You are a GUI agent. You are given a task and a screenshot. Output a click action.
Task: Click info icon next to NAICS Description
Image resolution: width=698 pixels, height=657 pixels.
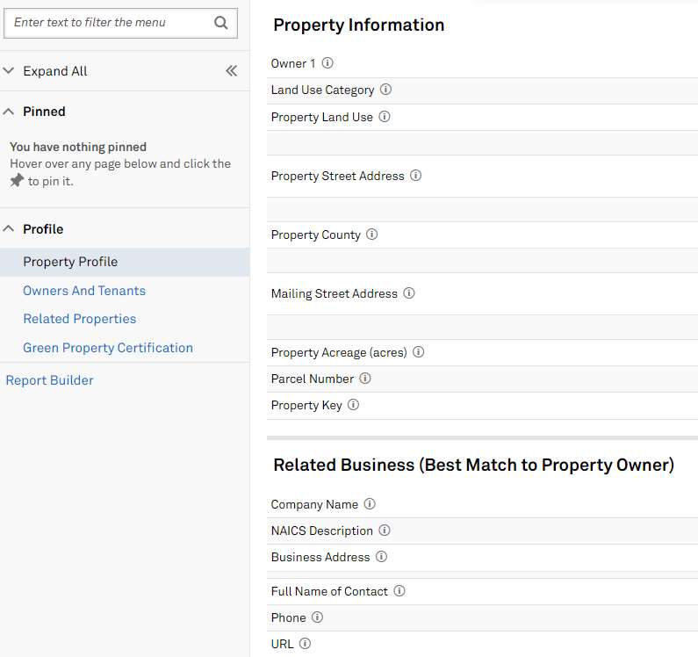[x=385, y=531]
